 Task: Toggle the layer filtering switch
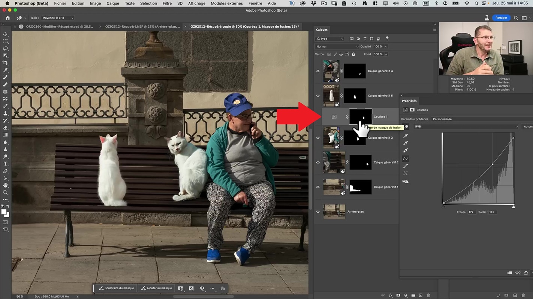pyautogui.click(x=387, y=38)
